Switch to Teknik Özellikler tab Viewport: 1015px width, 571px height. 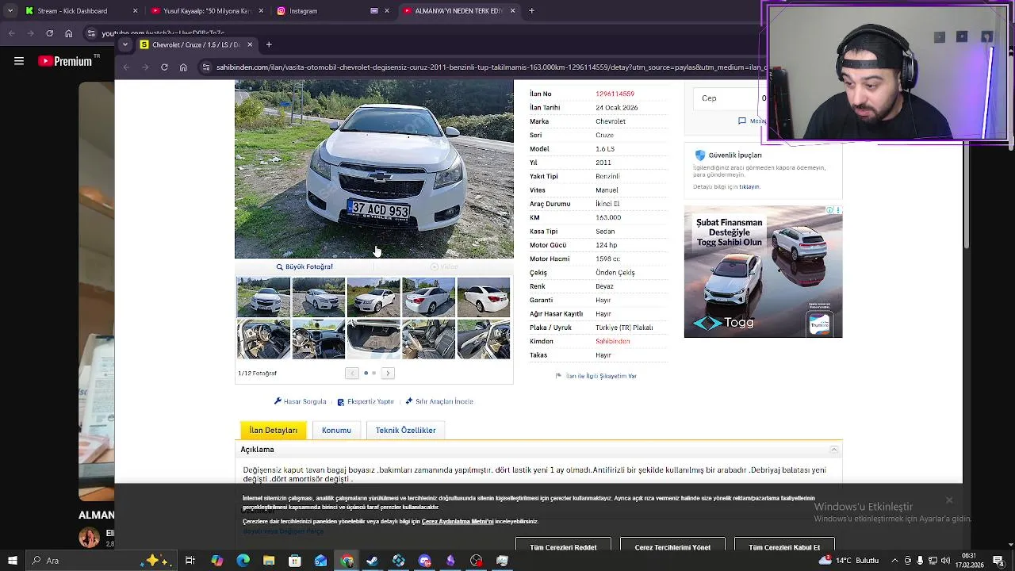405,430
